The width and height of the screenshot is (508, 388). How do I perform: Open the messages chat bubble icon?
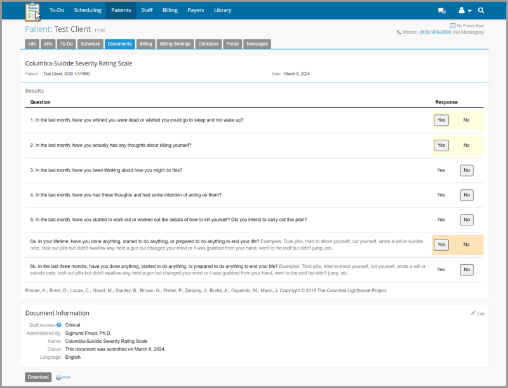(x=442, y=10)
